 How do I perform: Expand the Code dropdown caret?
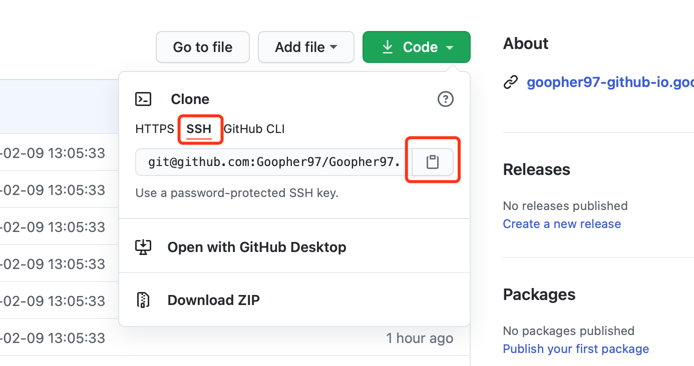(450, 47)
